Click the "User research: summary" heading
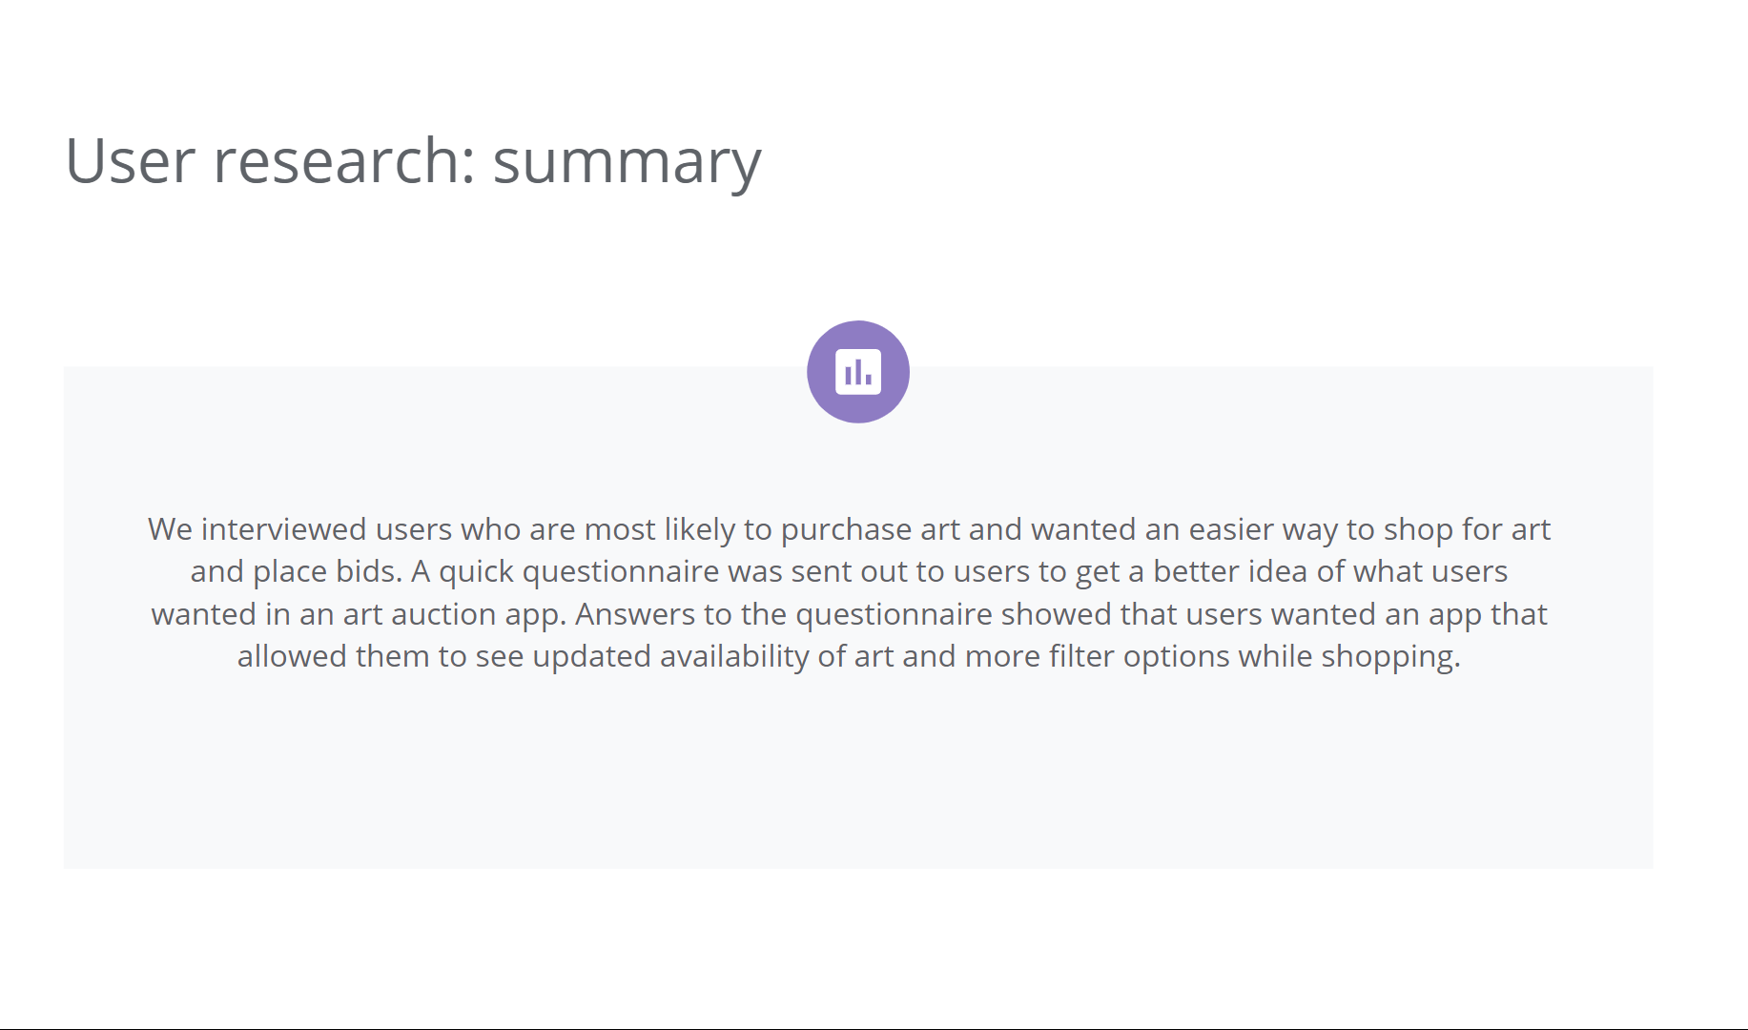This screenshot has height=1030, width=1748. [x=413, y=160]
